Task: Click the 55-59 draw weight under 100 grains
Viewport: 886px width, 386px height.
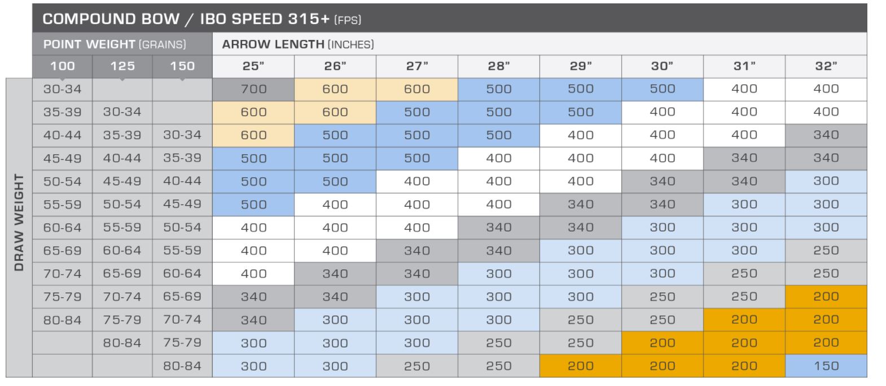Action: point(62,205)
